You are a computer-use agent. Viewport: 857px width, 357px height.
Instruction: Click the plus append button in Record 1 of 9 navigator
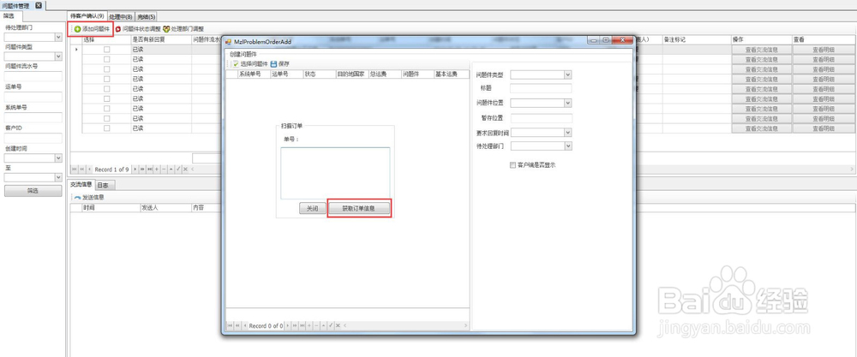coord(157,170)
